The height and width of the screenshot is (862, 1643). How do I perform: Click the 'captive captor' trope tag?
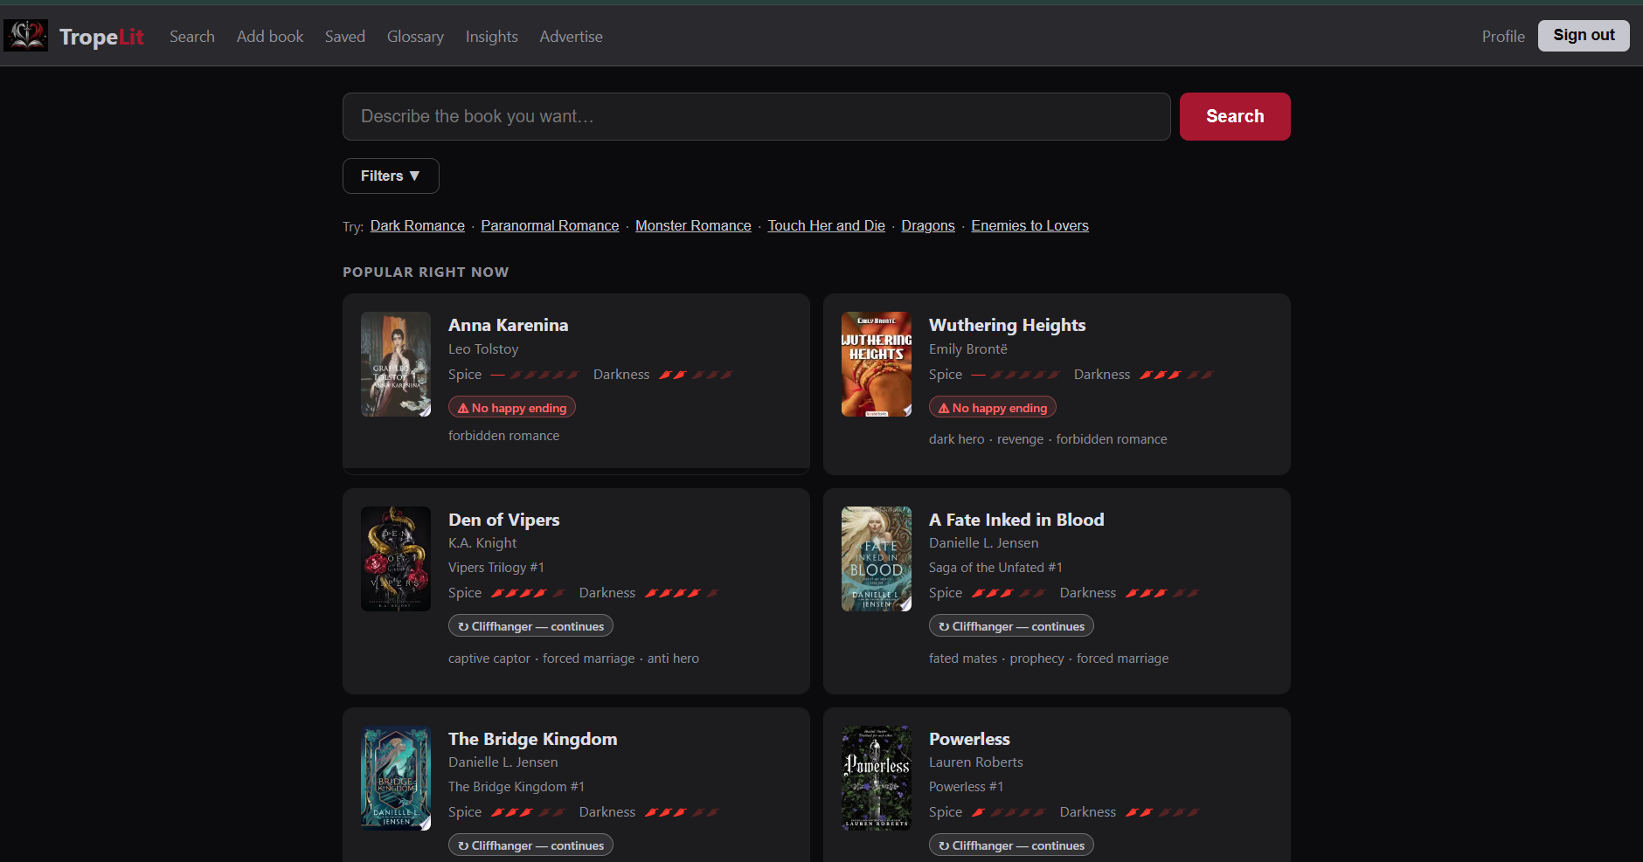(x=489, y=658)
